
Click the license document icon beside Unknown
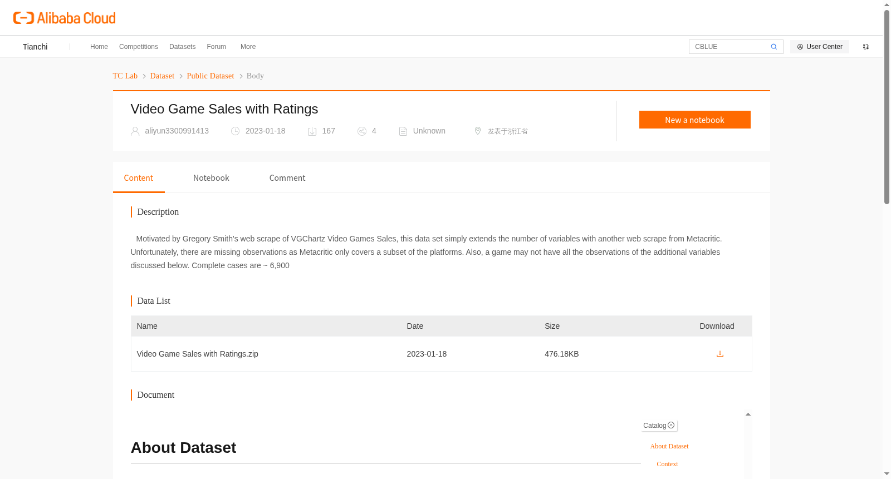(x=403, y=131)
